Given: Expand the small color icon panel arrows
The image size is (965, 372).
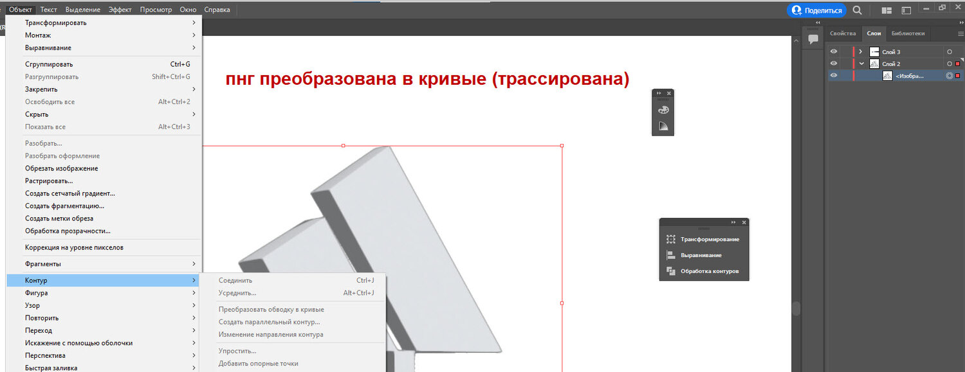Looking at the screenshot, I should coord(659,93).
